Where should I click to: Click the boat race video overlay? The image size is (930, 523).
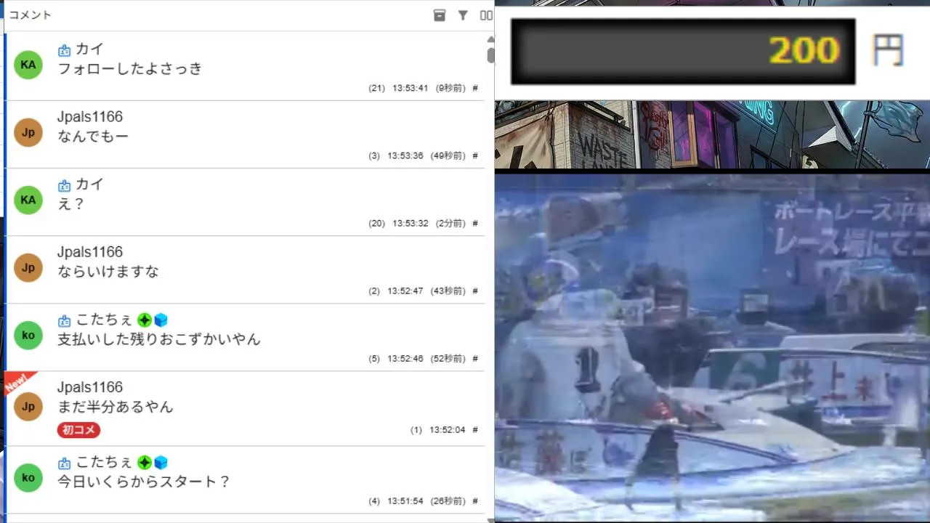tap(712, 347)
